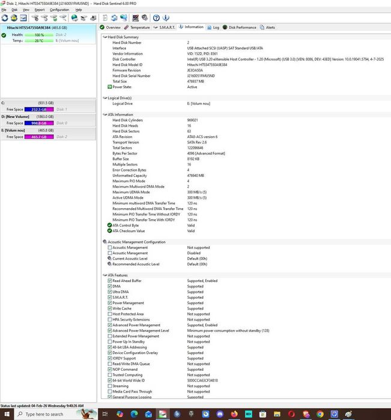Click green check icon beside ATA Control Byte
This screenshot has width=391, height=420.
click(x=109, y=225)
